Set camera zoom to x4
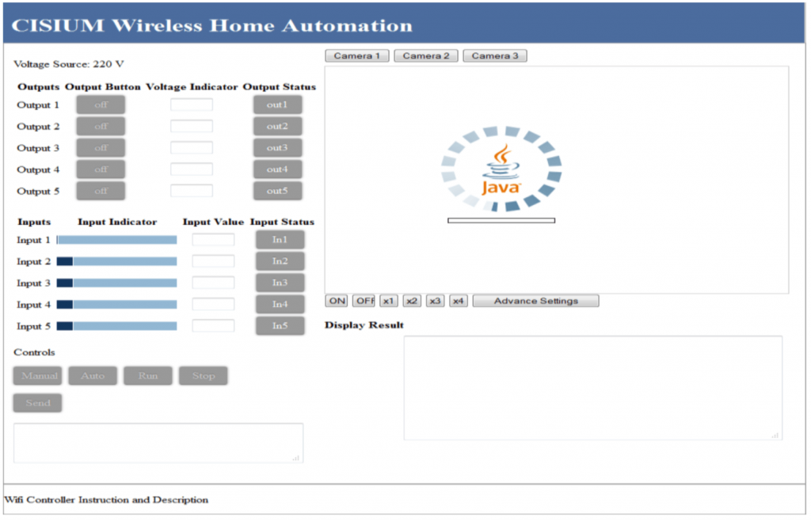The width and height of the screenshot is (811, 520). 459,301
